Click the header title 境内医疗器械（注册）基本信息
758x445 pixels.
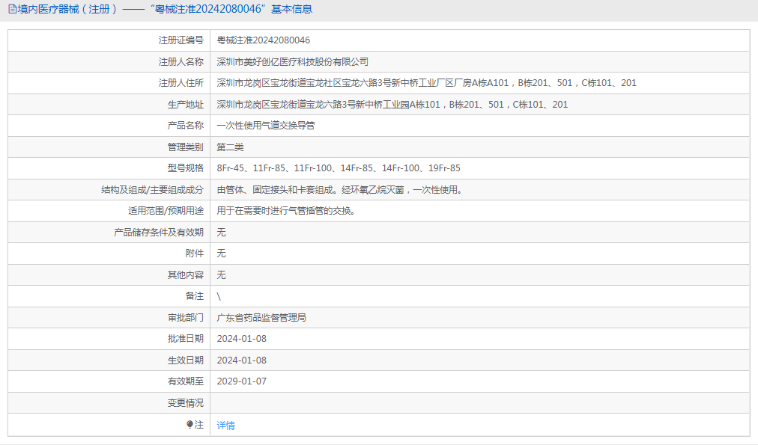[164, 9]
